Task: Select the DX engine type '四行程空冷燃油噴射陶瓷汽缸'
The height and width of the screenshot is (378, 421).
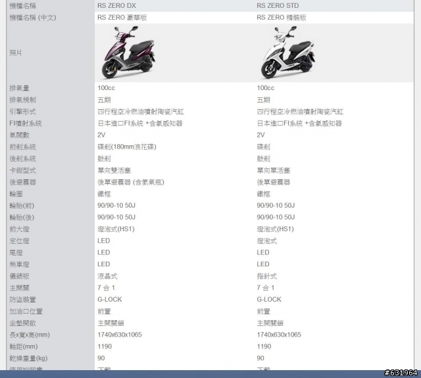Action: [x=141, y=112]
